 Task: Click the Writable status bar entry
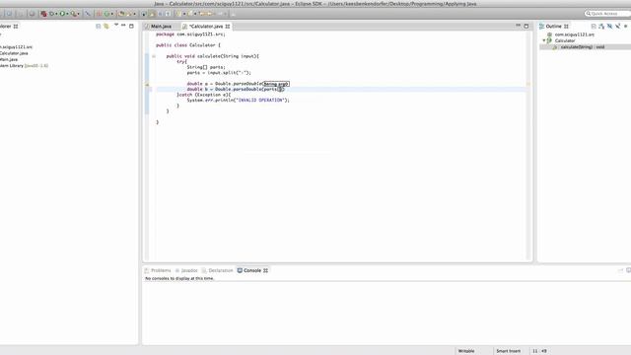(466, 351)
